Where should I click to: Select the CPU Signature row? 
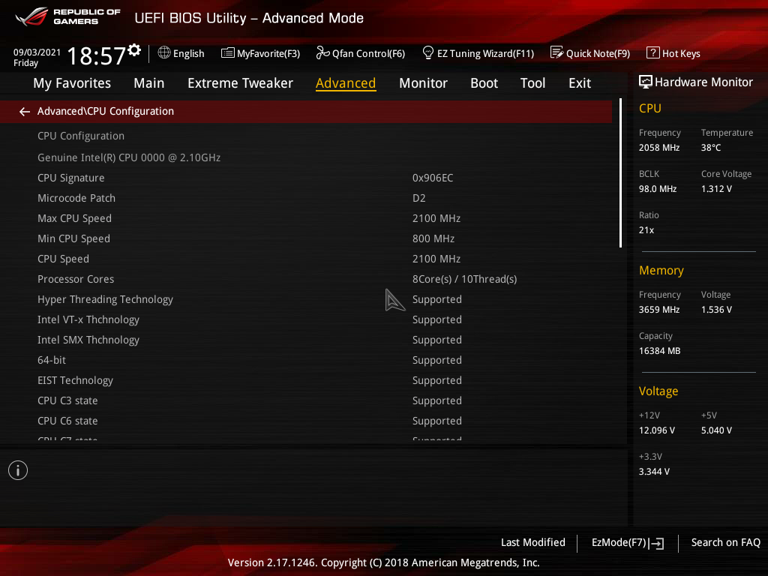pyautogui.click(x=306, y=178)
